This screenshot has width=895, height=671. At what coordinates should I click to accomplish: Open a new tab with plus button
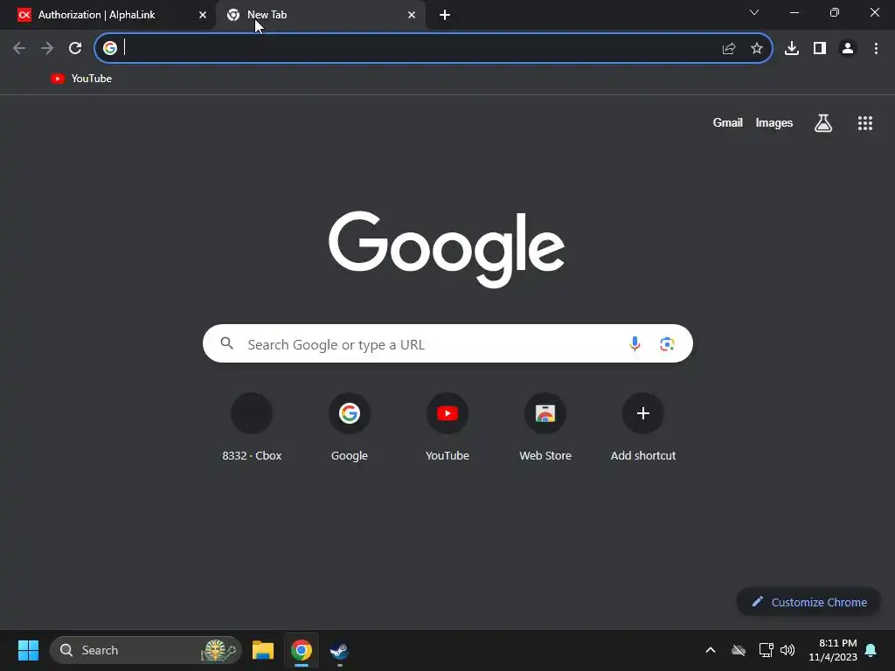(x=445, y=15)
